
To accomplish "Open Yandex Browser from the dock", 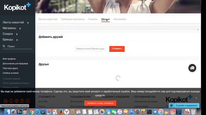I will 67,112.
